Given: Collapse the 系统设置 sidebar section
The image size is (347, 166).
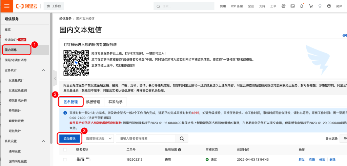Looking at the screenshot, I should 43,141.
